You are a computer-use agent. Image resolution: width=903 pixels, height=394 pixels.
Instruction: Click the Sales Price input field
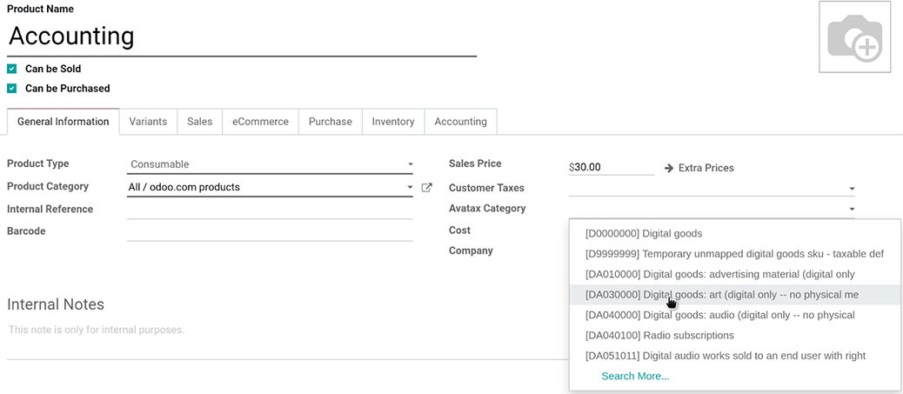[x=613, y=167]
